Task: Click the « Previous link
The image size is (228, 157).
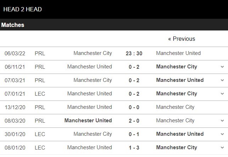Action: point(182,39)
